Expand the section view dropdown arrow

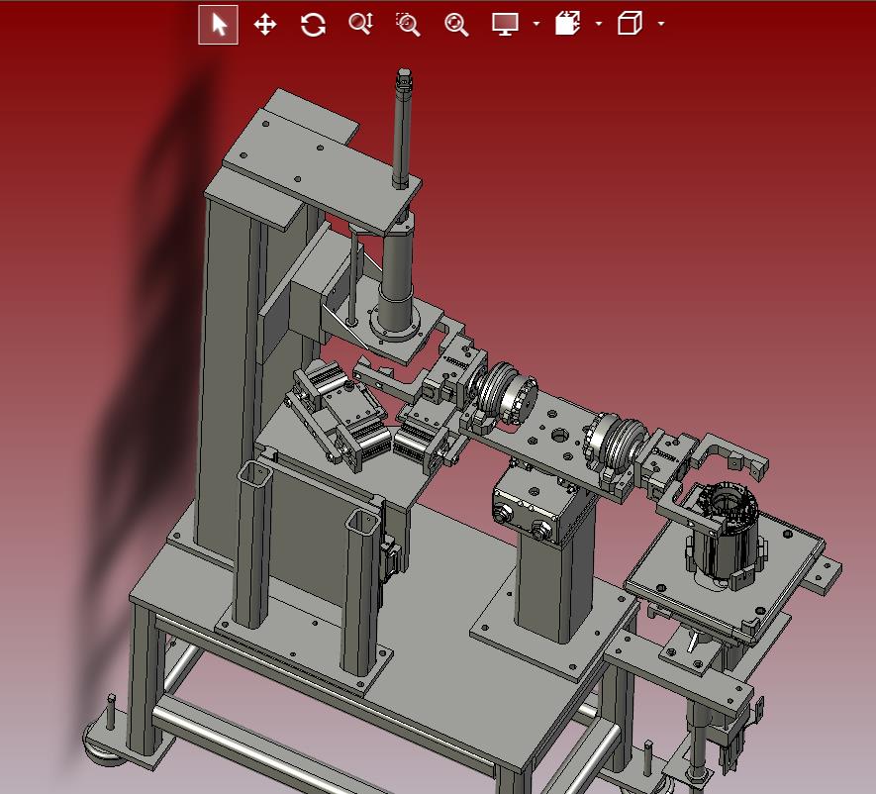599,24
